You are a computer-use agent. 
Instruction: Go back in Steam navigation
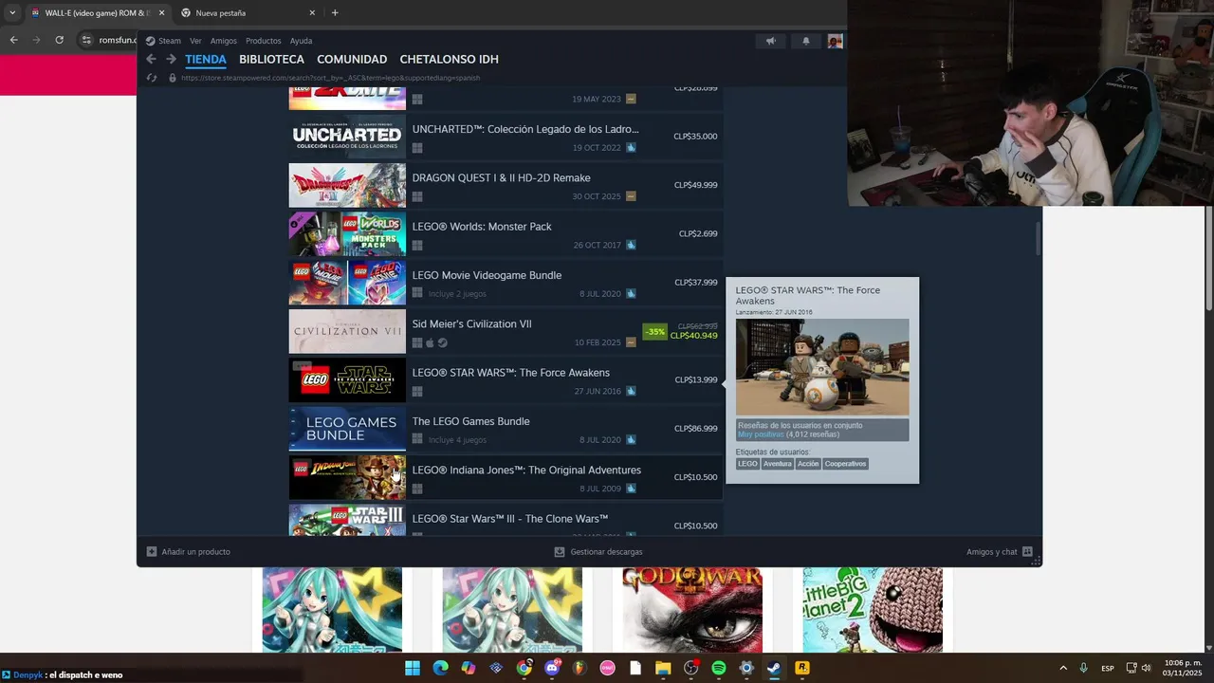point(151,59)
